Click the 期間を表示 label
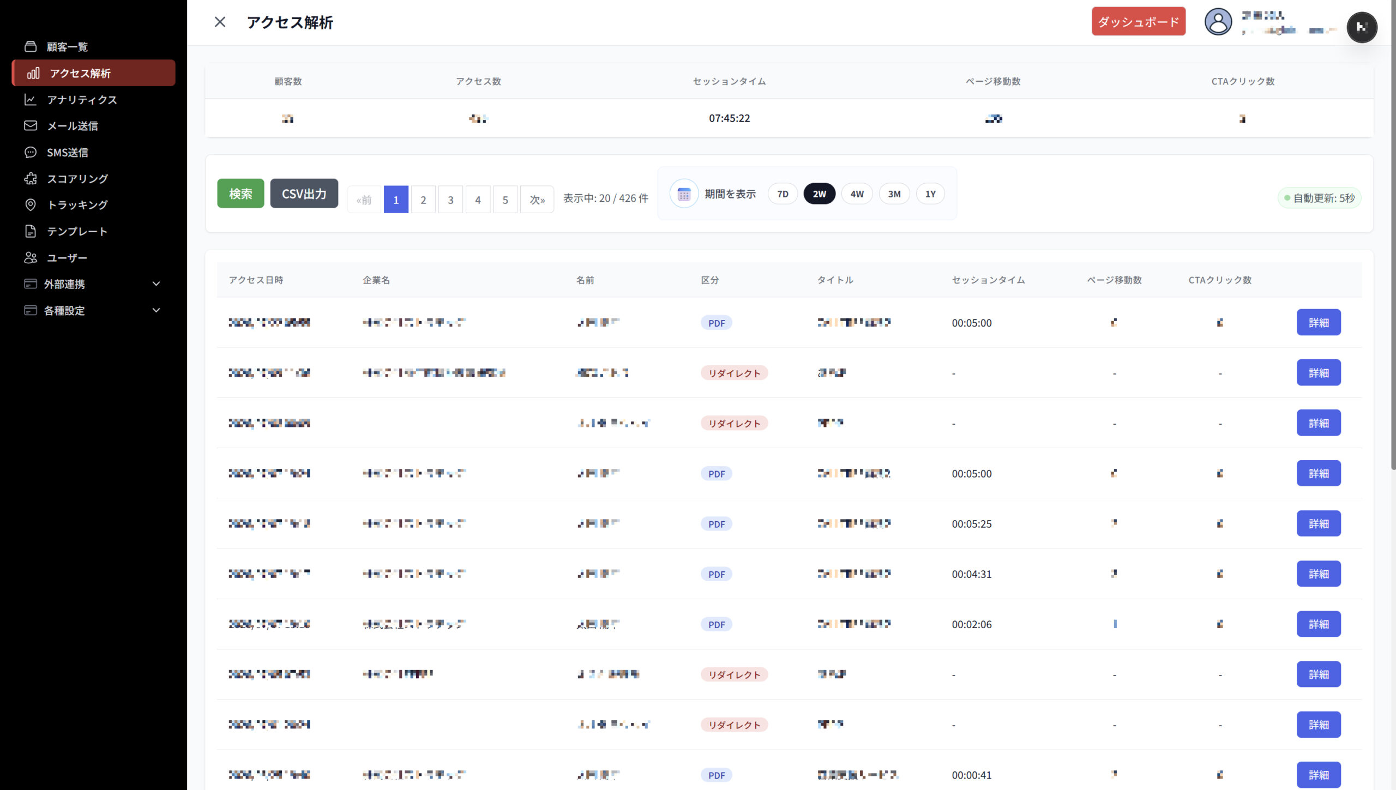Screen dimensions: 1396x790 pyautogui.click(x=730, y=194)
